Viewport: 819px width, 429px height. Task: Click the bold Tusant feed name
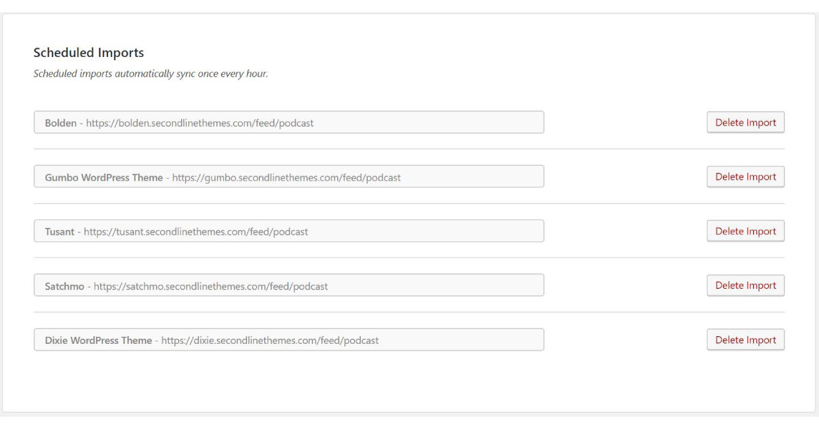click(x=60, y=232)
